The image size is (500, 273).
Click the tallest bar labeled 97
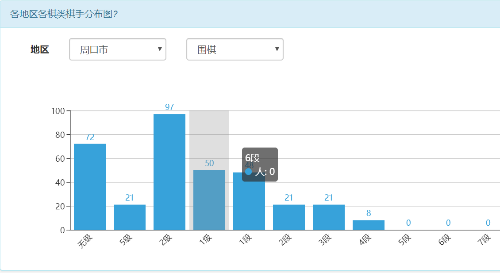pos(169,172)
